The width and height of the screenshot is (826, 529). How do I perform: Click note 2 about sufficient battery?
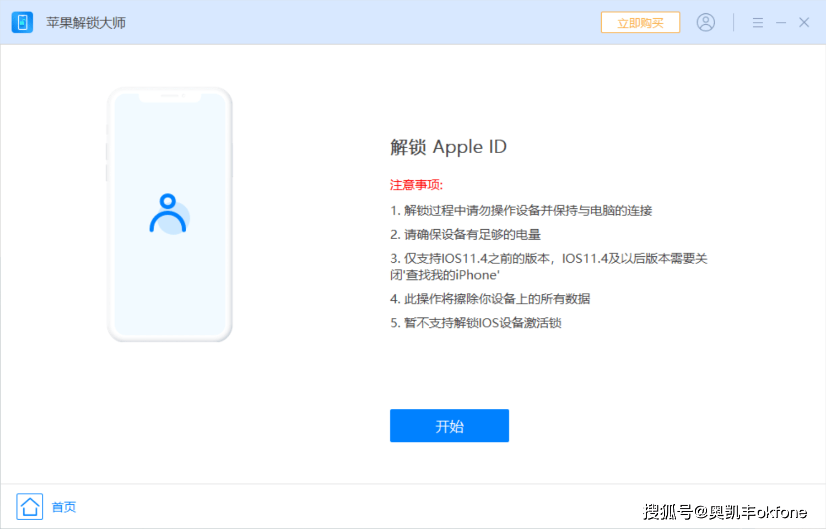(465, 235)
